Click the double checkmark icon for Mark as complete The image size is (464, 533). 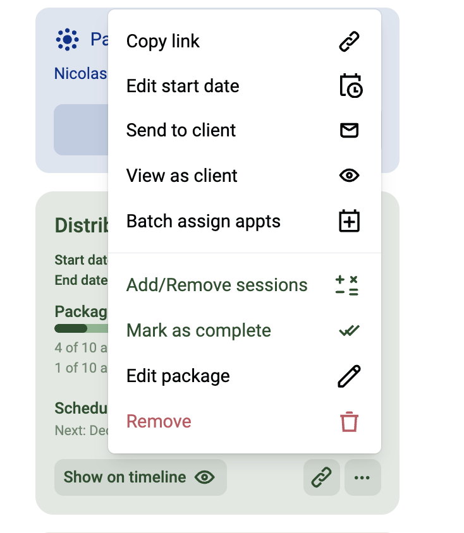click(349, 330)
